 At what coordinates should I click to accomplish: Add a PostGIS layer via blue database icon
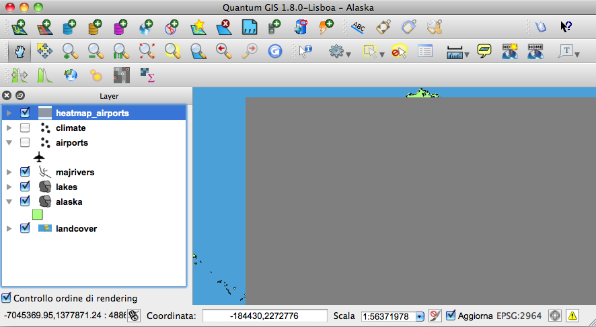pyautogui.click(x=69, y=28)
